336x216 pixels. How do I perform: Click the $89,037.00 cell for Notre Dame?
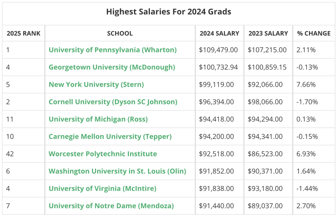click(x=265, y=206)
